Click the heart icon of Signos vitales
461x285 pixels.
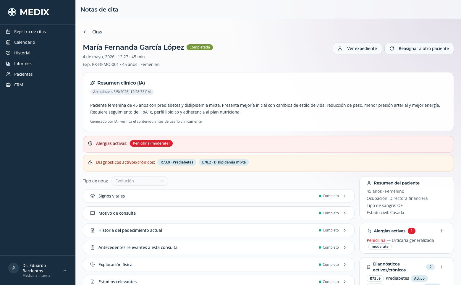click(93, 196)
